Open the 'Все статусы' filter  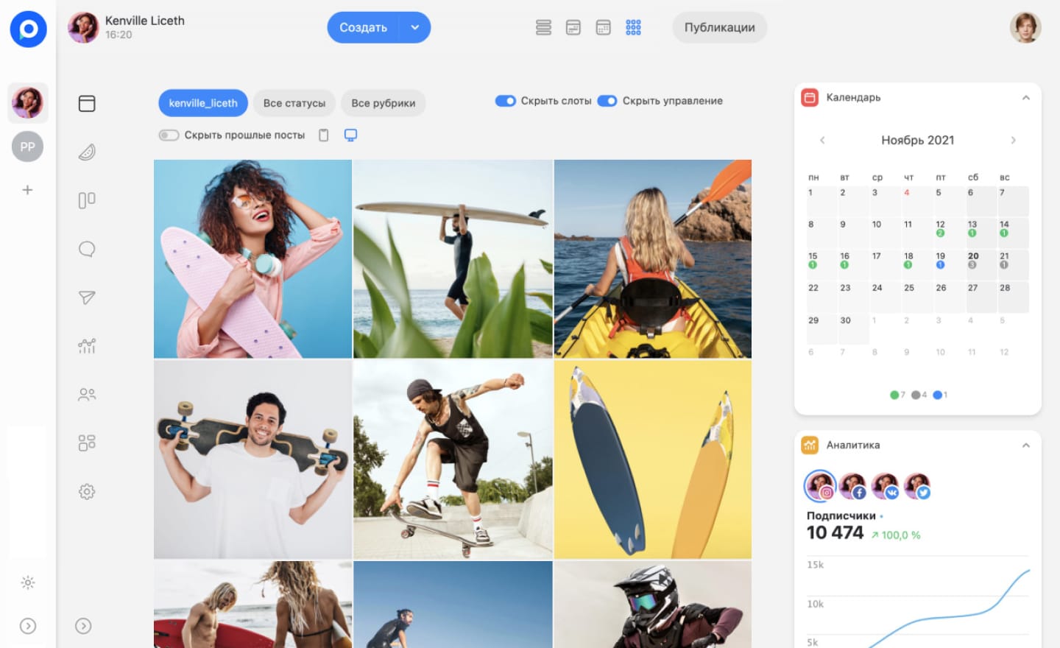click(294, 103)
